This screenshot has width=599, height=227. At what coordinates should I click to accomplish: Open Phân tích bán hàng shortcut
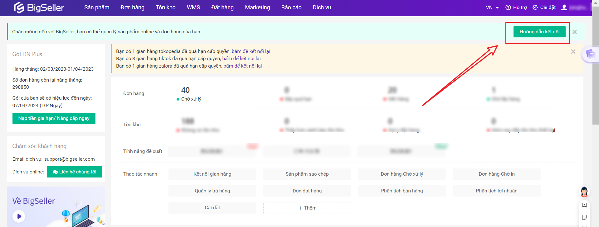click(x=402, y=191)
